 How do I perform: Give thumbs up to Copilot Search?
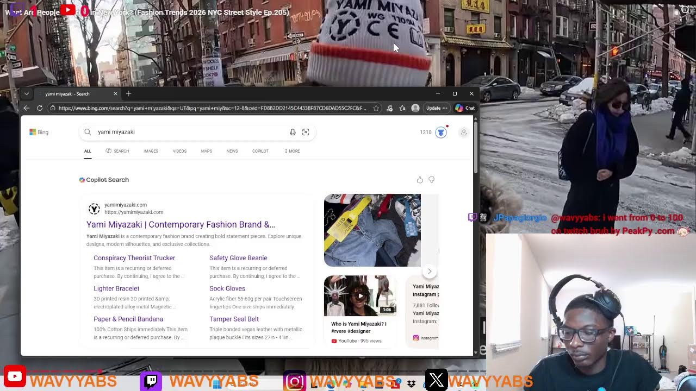point(420,180)
